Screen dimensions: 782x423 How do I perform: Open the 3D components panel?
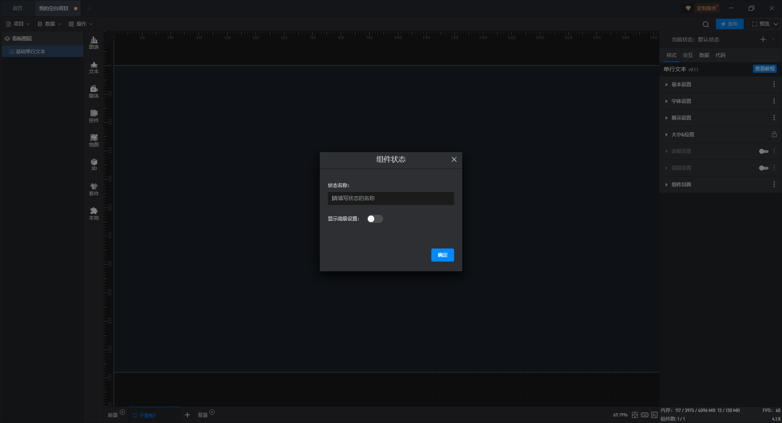[94, 164]
